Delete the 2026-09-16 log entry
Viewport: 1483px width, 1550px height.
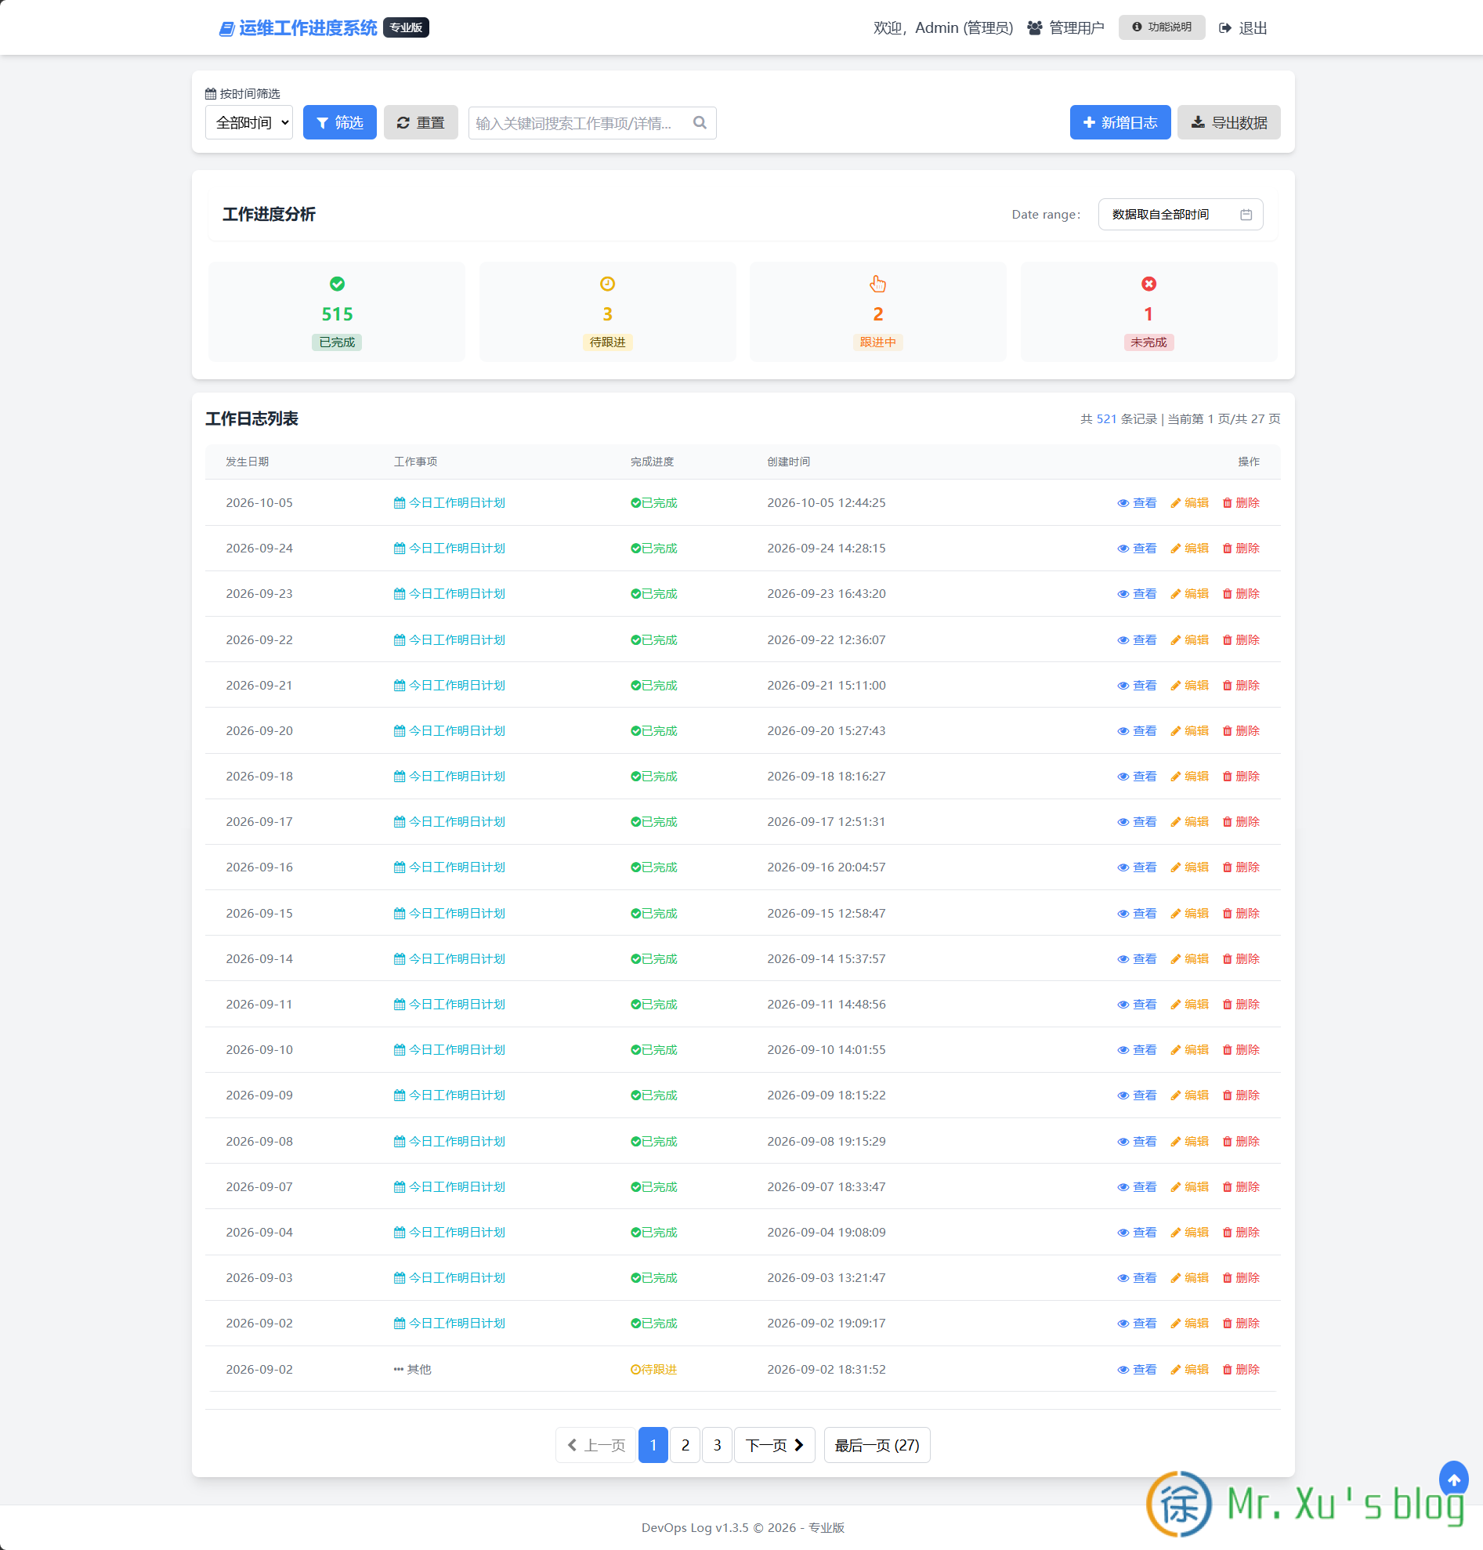click(x=1240, y=867)
